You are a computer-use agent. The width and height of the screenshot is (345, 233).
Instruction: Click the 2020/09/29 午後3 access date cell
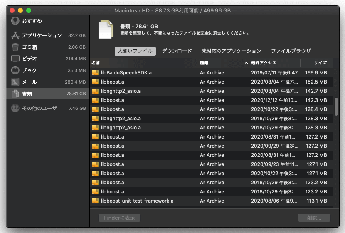click(x=275, y=146)
